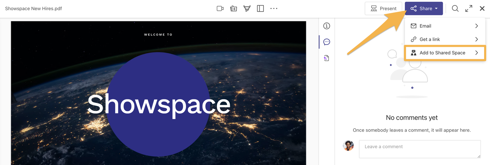
Task: Expand the Add to Shared Space chevron
Action: [476, 53]
